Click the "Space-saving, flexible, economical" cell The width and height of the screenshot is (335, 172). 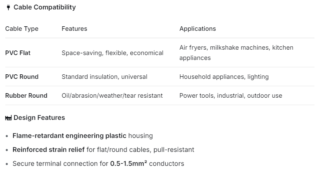pyautogui.click(x=112, y=53)
